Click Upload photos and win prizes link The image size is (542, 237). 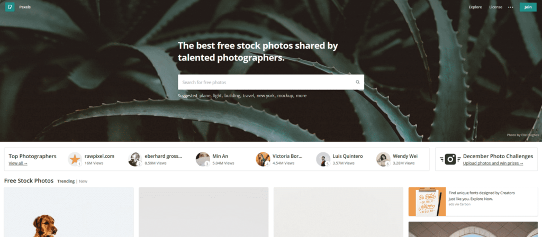coord(493,163)
